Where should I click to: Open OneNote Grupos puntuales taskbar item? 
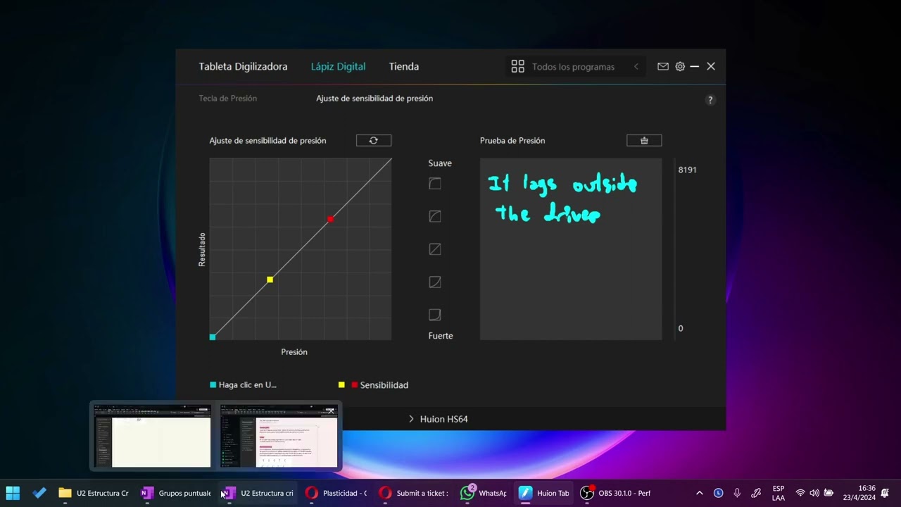(176, 493)
